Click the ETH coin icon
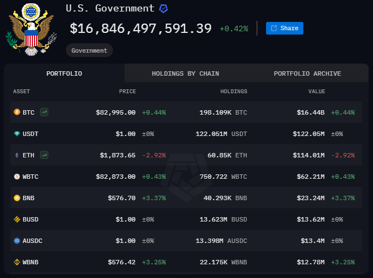The image size is (373, 278). 17,155
